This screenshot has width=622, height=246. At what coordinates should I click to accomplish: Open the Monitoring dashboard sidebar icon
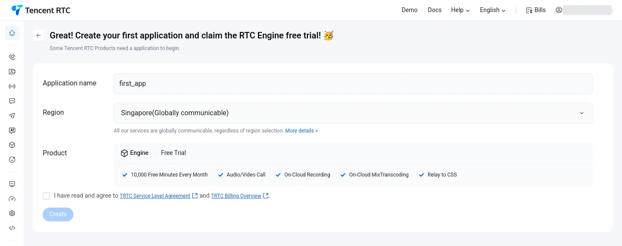(x=12, y=184)
